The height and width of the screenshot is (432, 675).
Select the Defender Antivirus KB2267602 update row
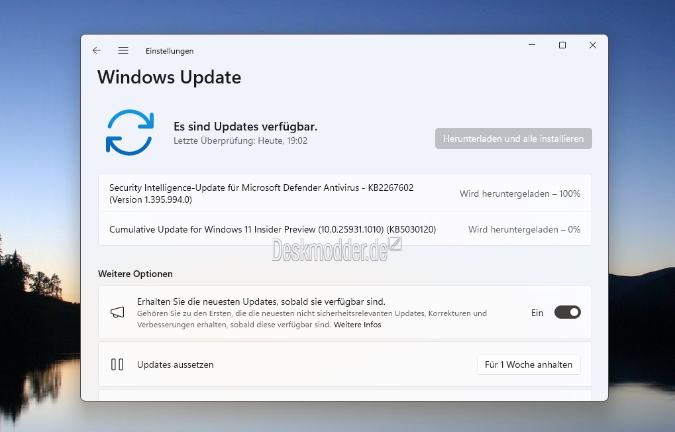(x=345, y=193)
